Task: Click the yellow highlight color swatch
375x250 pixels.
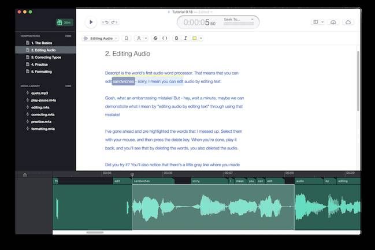Action: [x=195, y=38]
